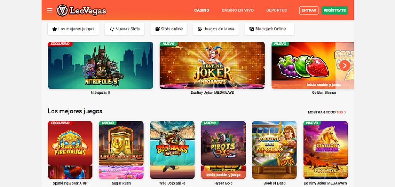Select the CASINO menu item
This screenshot has height=187, width=395.
tap(202, 10)
